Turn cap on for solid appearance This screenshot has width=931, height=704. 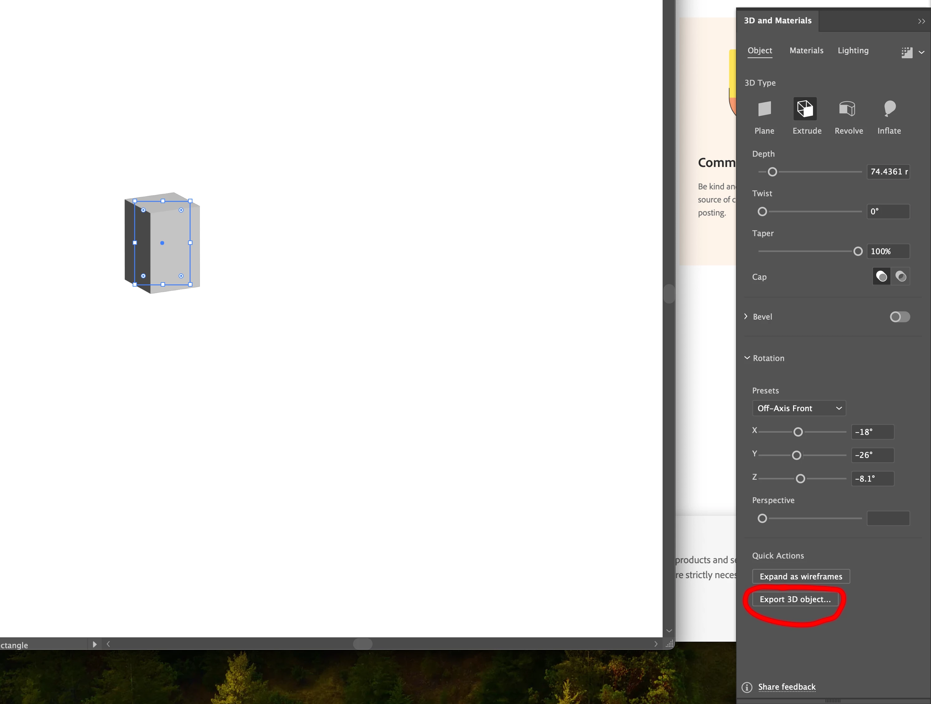click(x=881, y=277)
